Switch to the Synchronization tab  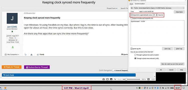tap(140, 4)
